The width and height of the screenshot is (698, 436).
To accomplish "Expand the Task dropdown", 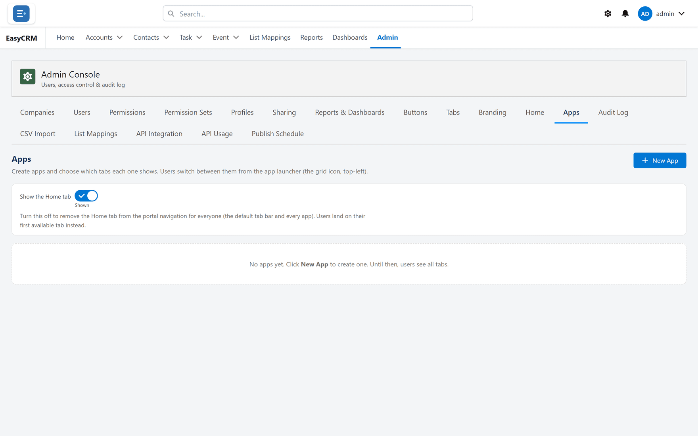I will 199,37.
